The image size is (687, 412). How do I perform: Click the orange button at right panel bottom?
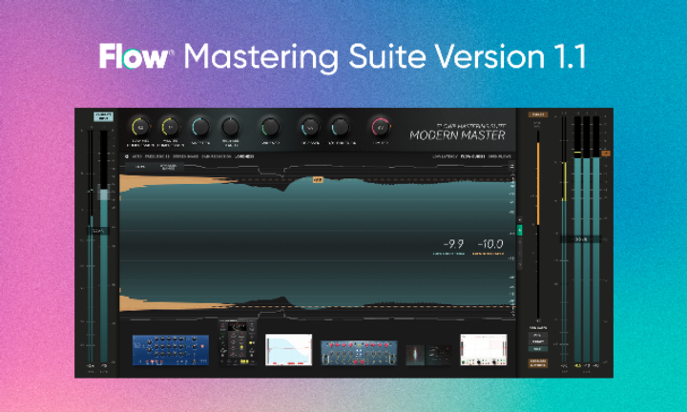coord(537,363)
